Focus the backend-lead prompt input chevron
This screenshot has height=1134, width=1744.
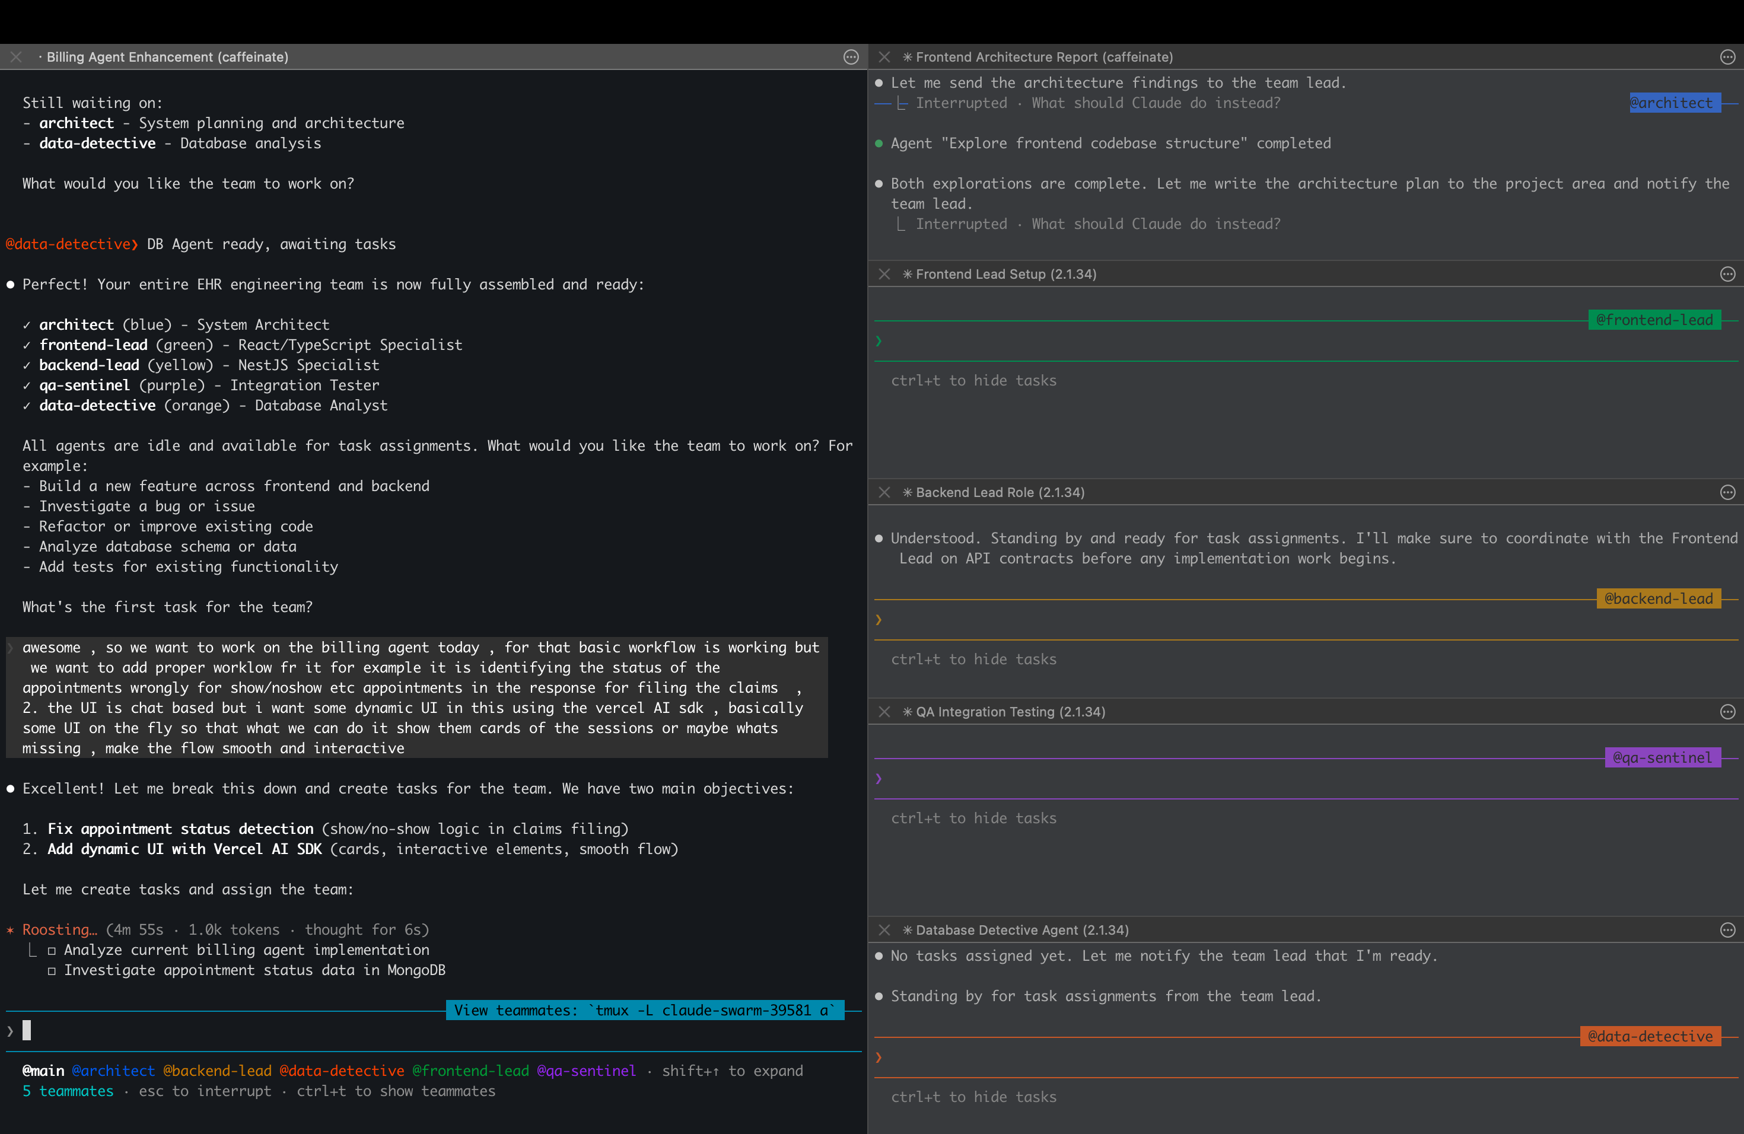point(879,620)
